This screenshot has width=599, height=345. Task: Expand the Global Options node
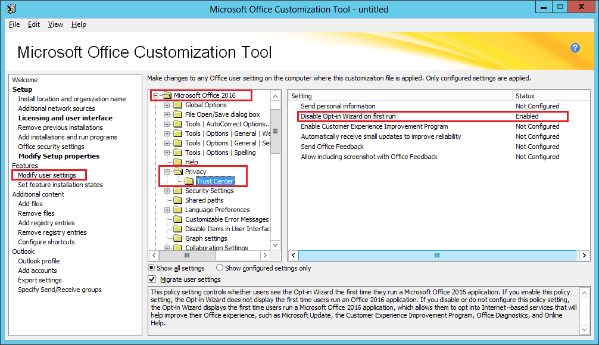pyautogui.click(x=167, y=105)
